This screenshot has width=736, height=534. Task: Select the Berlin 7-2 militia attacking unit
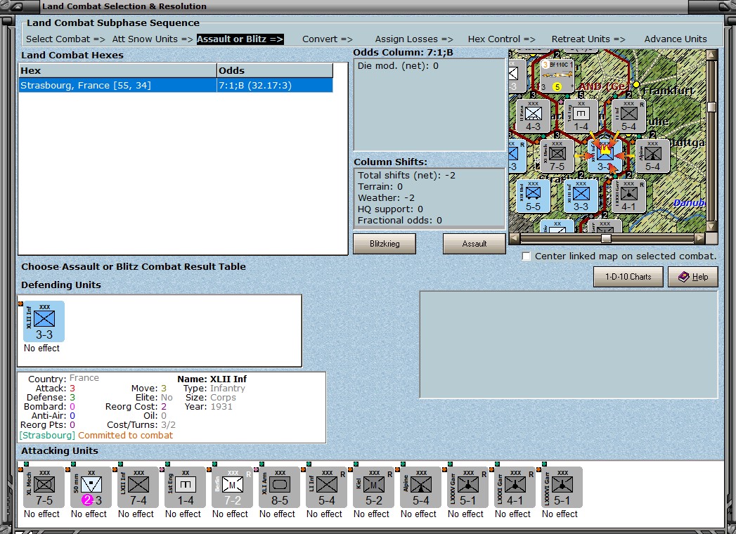tap(233, 487)
